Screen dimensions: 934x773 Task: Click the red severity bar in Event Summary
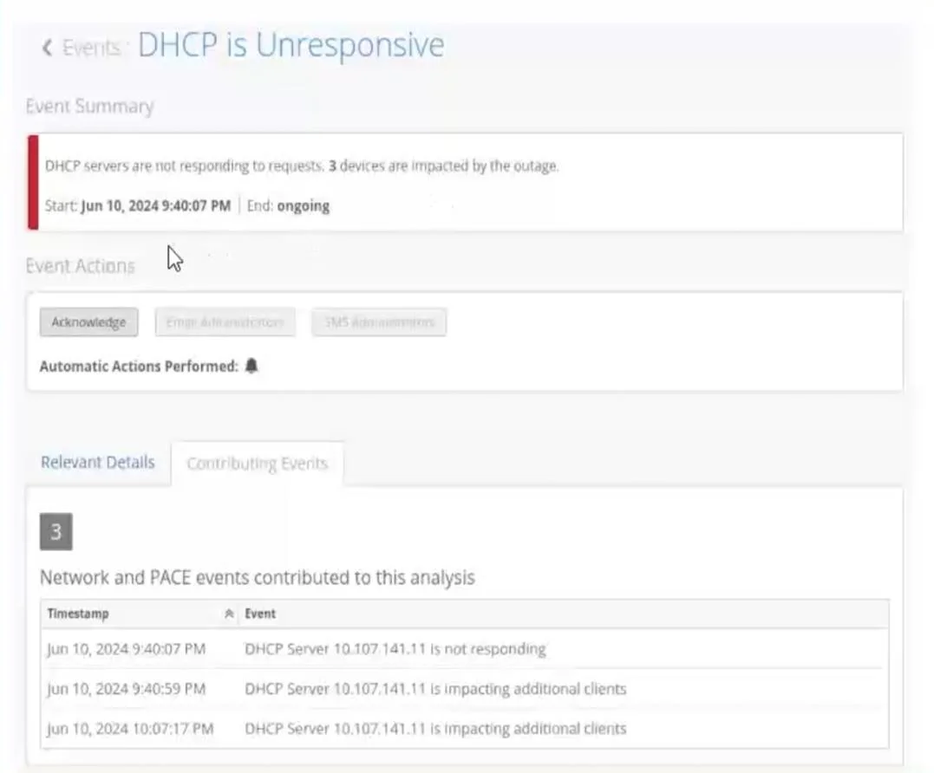click(x=33, y=182)
